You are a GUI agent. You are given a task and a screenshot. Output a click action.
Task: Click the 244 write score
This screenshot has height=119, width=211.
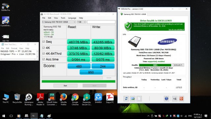tap(103, 66)
